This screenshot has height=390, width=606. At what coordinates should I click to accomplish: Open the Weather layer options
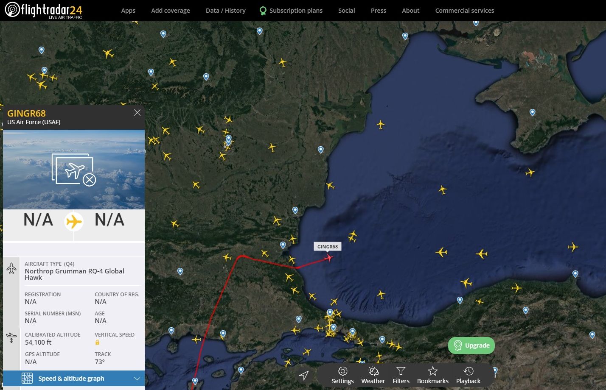[373, 375]
